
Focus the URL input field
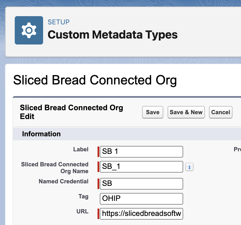click(x=141, y=214)
